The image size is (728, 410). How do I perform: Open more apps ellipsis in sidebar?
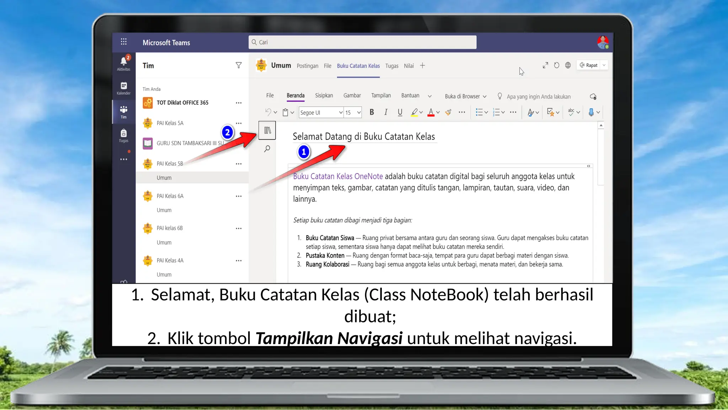click(123, 159)
